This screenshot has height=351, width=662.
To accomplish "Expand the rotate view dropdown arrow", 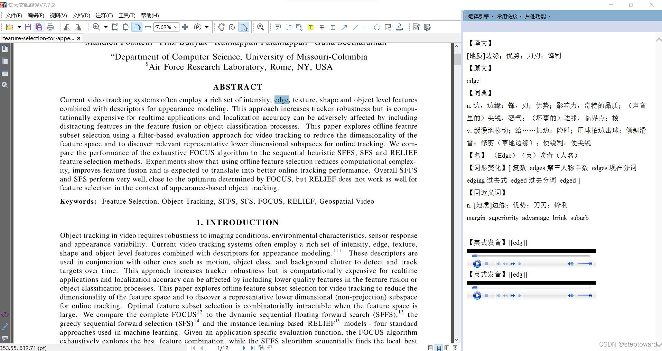I will [207, 27].
